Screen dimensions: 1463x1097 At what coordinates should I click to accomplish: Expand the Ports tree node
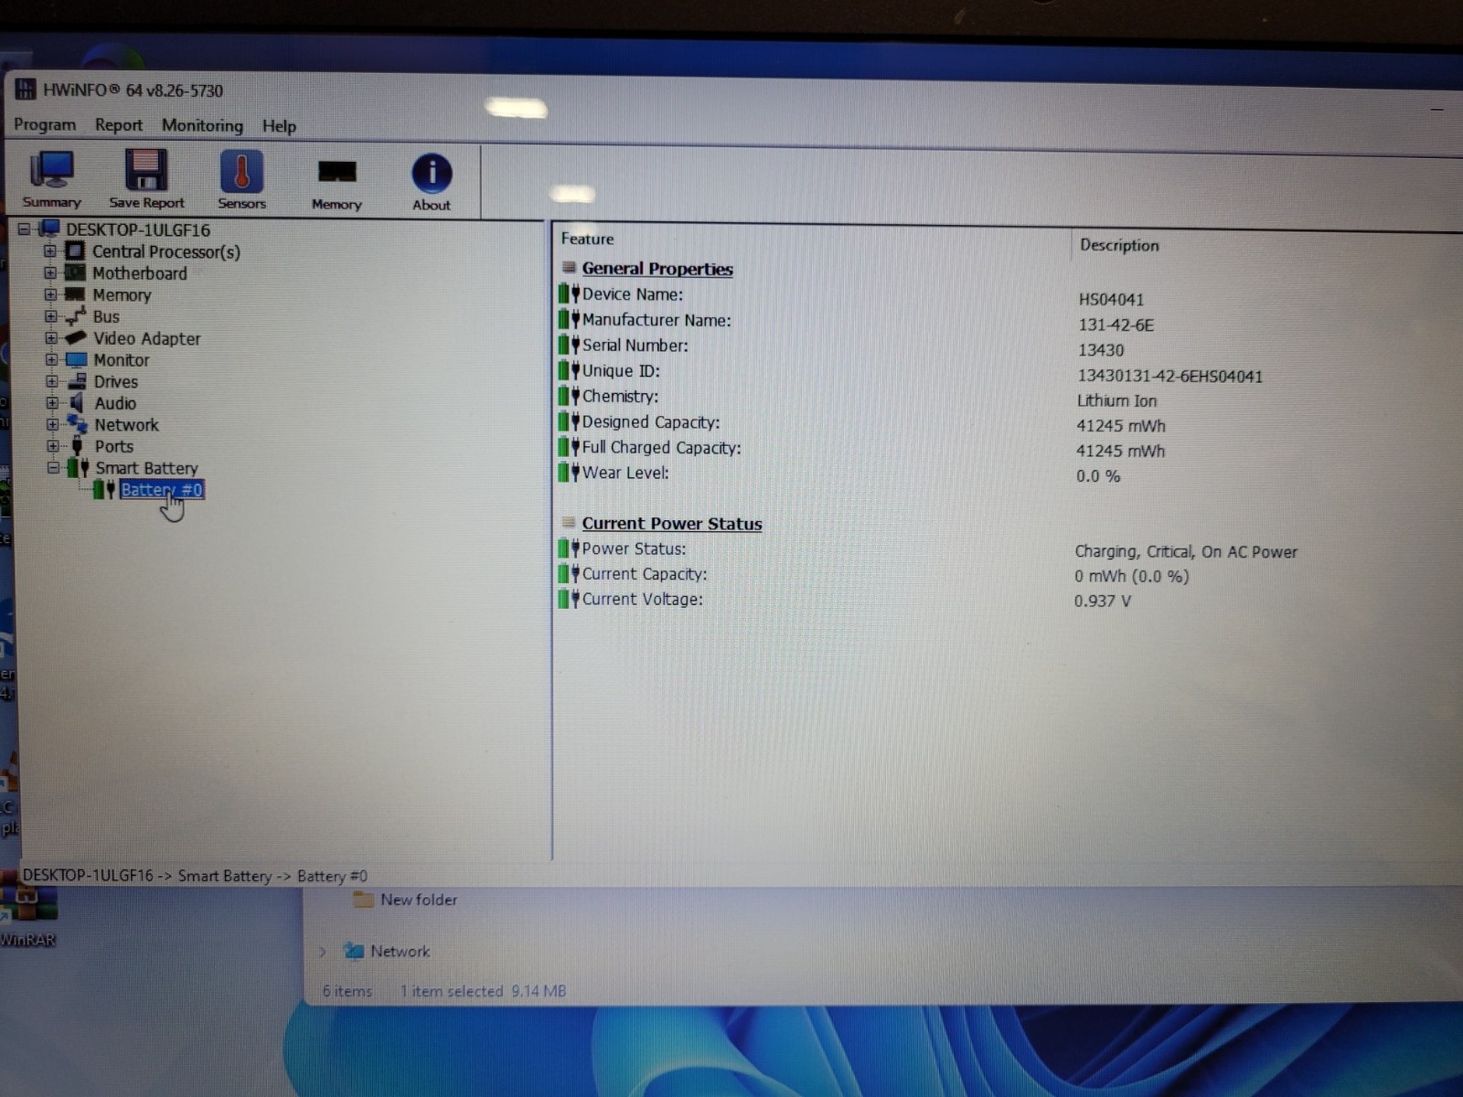(x=52, y=446)
